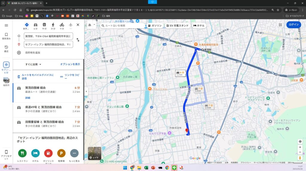The width and height of the screenshot is (306, 171).
Task: Click the search along route field
Action: 123,26
